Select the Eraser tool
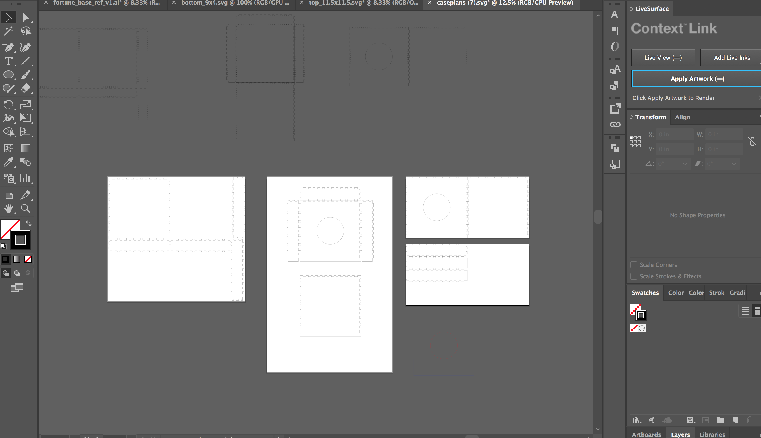Screen dimensions: 761x438 (26, 88)
